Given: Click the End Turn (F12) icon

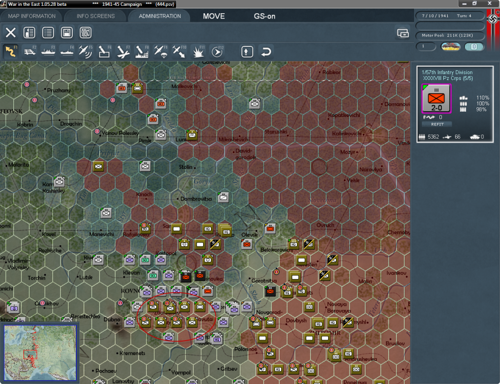Looking at the screenshot, I should (217, 52).
